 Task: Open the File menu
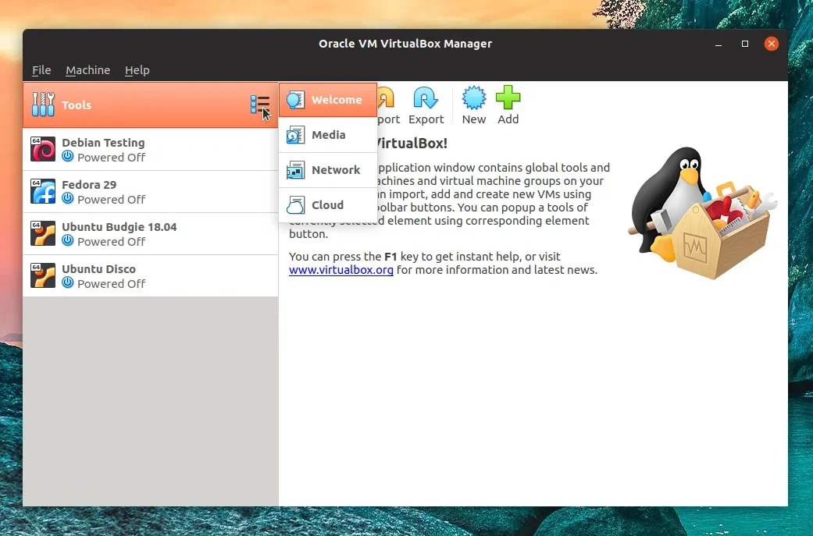[41, 70]
